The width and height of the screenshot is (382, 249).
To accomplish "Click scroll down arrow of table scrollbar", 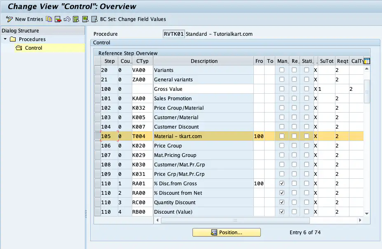I will click(367, 214).
